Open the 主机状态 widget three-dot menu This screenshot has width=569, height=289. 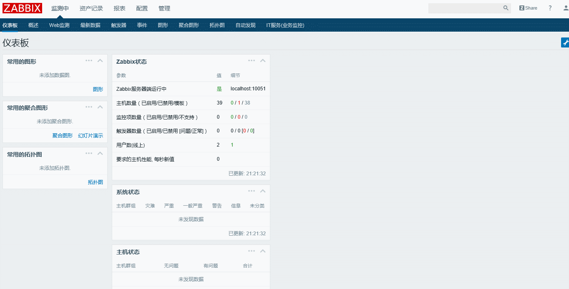252,251
